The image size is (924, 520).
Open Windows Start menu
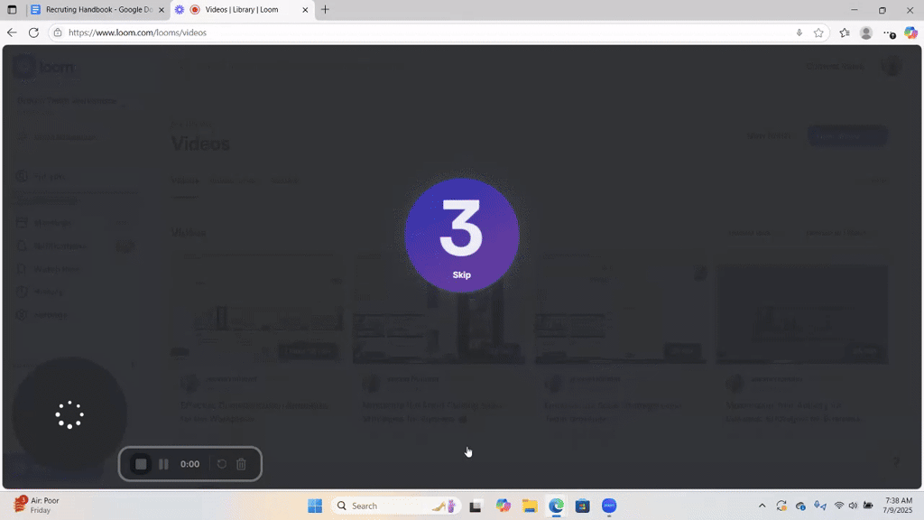click(x=315, y=506)
